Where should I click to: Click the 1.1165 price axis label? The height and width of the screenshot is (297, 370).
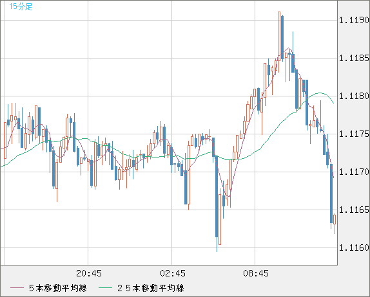pos(354,210)
